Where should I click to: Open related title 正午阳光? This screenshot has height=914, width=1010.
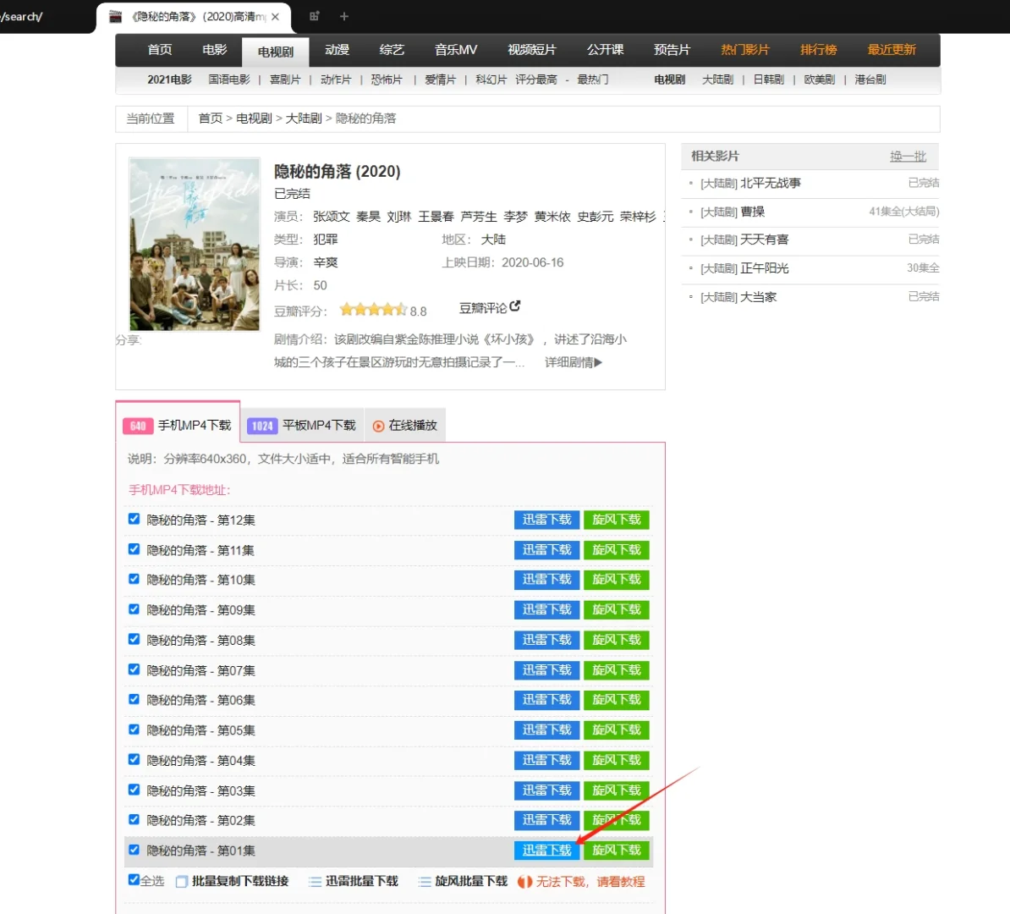coord(765,268)
